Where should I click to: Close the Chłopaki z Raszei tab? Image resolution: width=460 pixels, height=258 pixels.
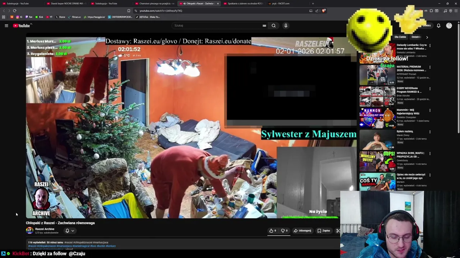click(x=217, y=4)
